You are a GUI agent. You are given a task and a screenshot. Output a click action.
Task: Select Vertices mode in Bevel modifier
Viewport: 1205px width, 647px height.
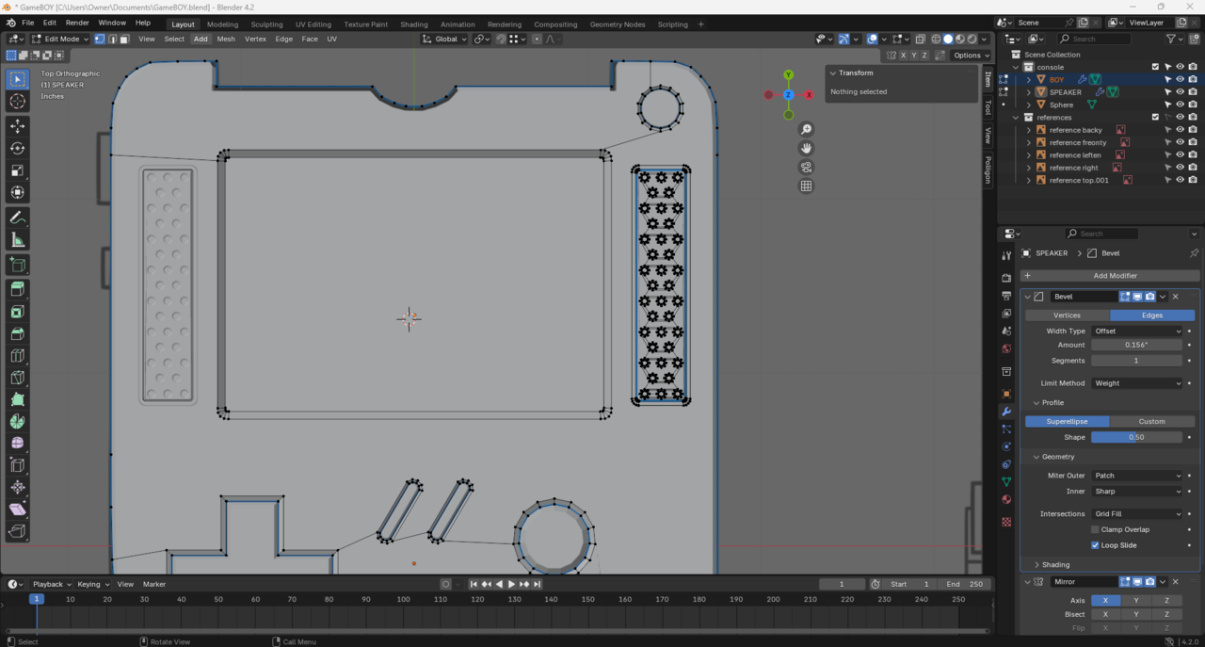point(1067,315)
